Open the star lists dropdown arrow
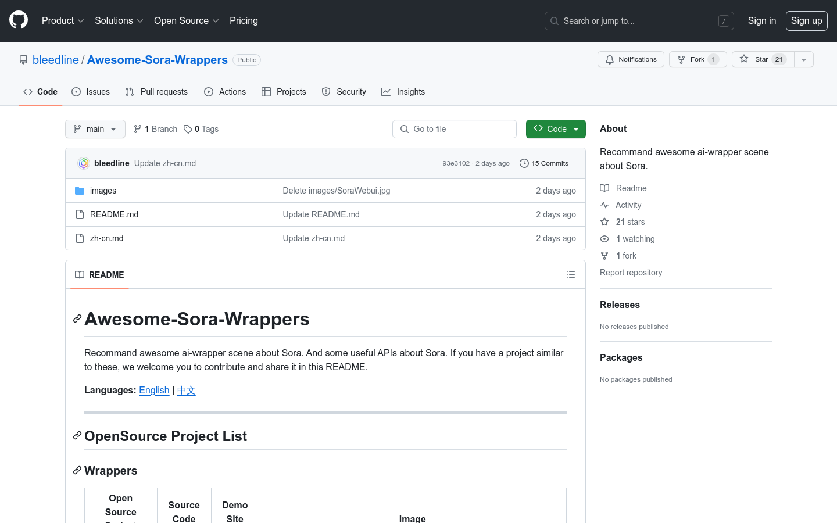Screen dimensions: 837x523 804,59
